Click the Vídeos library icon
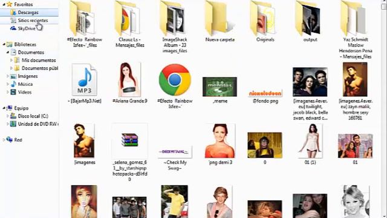This screenshot has height=218, width=387. tap(13, 92)
